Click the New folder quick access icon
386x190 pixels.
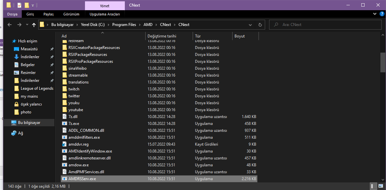coord(27,5)
